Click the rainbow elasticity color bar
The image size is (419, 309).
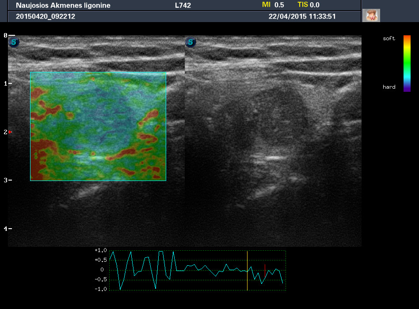pyautogui.click(x=407, y=63)
